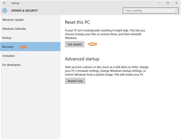This screenshot has width=181, height=140.
Task: Click the 'Start up from a device' description
Action: pyautogui.click(x=107, y=71)
